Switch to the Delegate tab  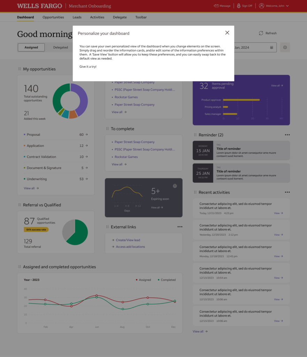tap(120, 17)
